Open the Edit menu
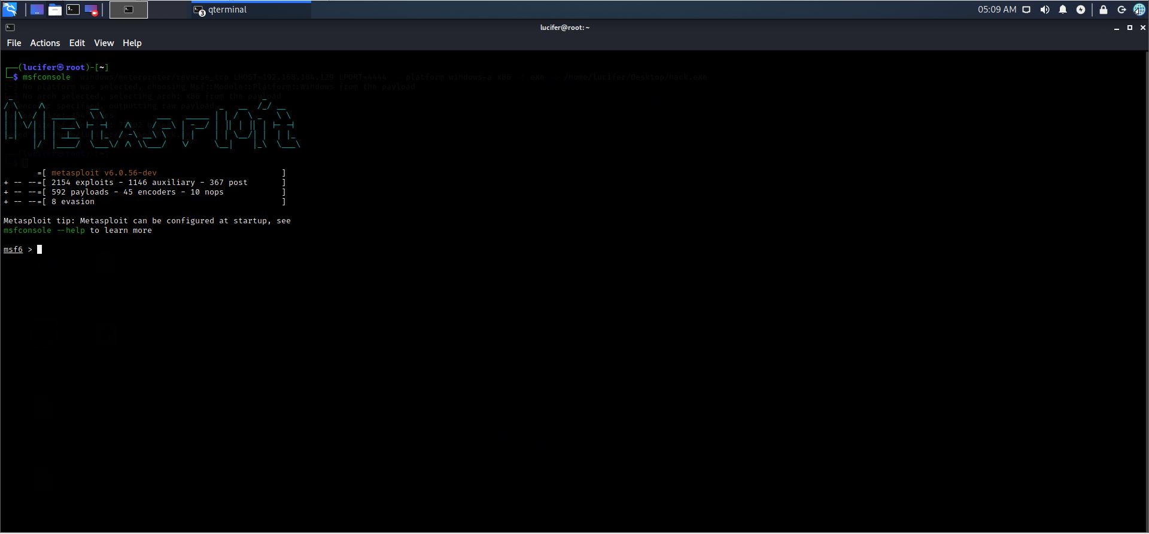1149x534 pixels. 77,43
